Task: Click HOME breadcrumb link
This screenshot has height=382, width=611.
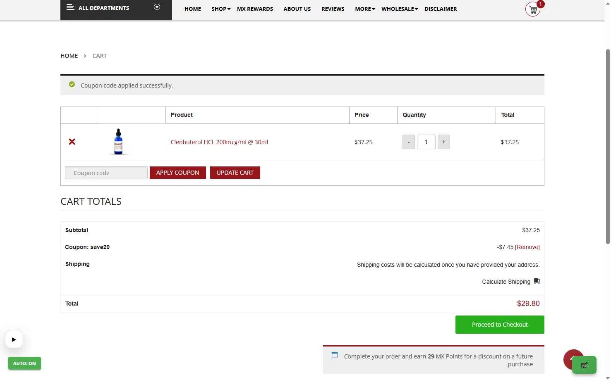Action: point(69,56)
